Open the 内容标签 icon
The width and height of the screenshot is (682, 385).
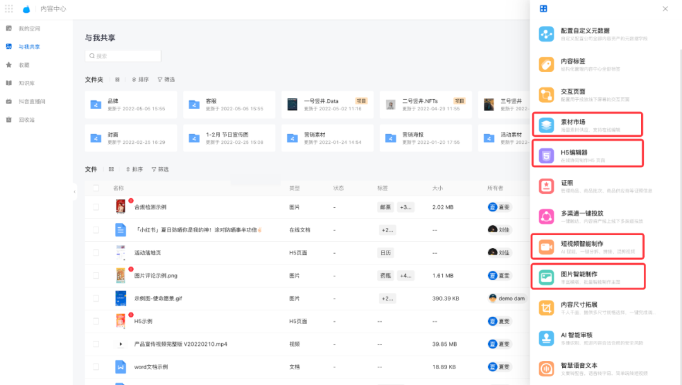546,64
